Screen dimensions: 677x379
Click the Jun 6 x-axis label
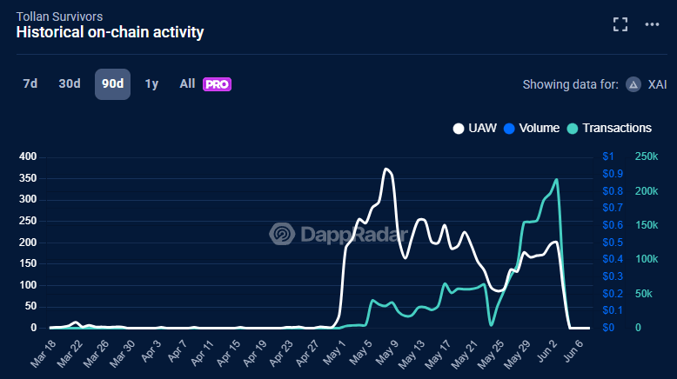(x=573, y=351)
